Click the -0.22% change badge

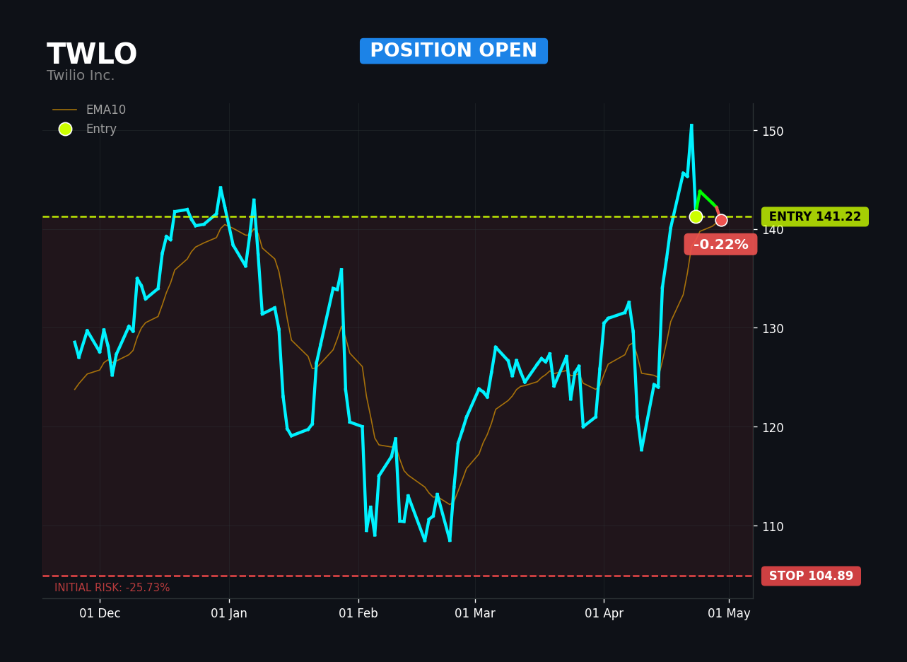pyautogui.click(x=720, y=245)
